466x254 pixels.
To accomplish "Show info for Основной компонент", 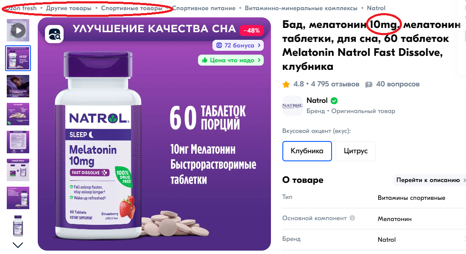I will (x=352, y=218).
